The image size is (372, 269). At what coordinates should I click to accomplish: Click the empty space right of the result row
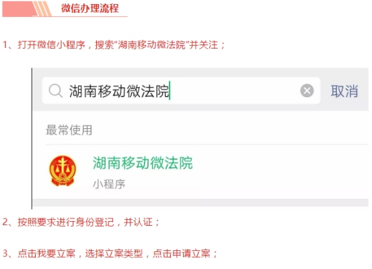coord(283,171)
